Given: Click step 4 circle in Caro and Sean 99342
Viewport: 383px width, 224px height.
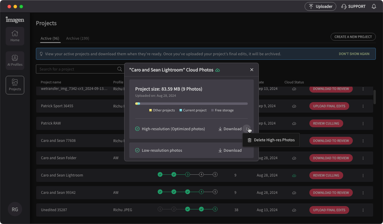Looking at the screenshot, I should (x=201, y=192).
